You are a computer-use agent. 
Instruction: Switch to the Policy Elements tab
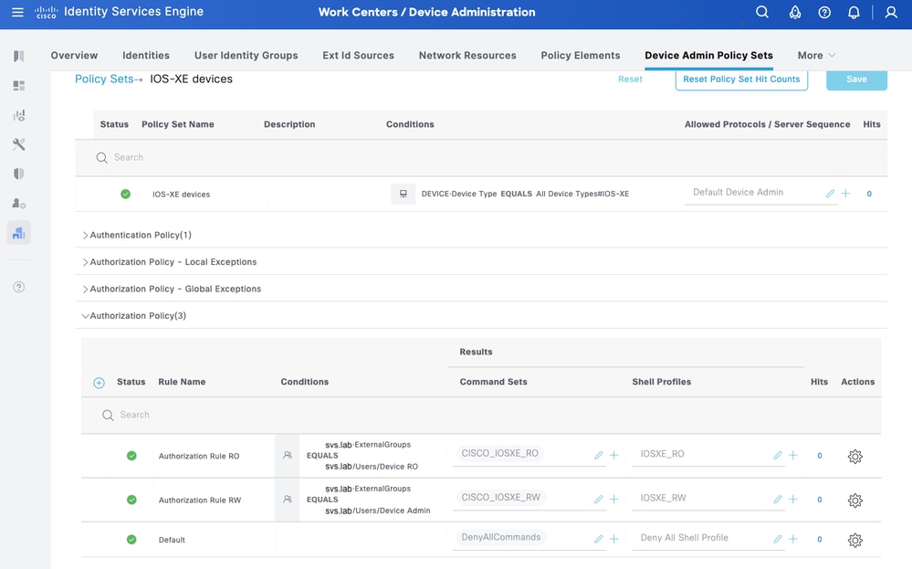coord(580,56)
